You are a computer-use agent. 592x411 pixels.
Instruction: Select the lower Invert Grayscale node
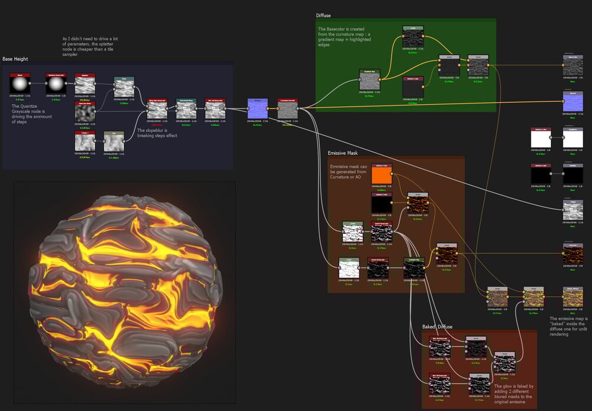coord(378,268)
